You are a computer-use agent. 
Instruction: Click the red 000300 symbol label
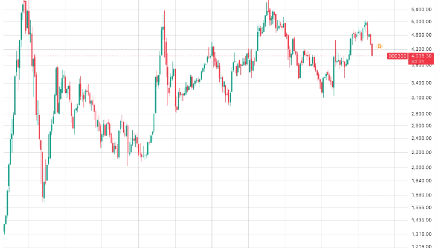click(x=397, y=56)
